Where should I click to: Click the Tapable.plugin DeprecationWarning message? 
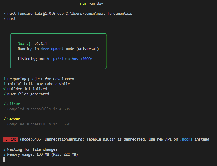(x=115, y=139)
